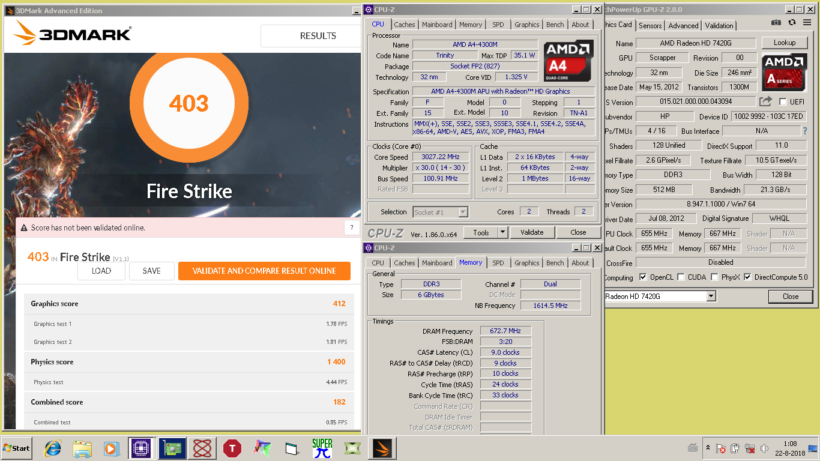
Task: Open the GPU-Z hamburger menu
Action: pos(806,22)
